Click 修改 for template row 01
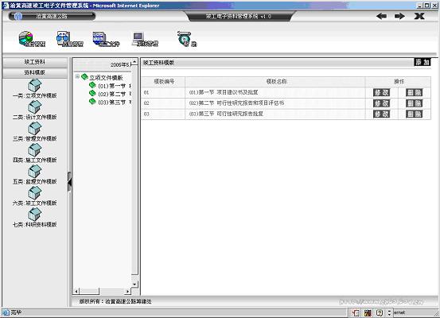The image size is (440, 318). [381, 92]
